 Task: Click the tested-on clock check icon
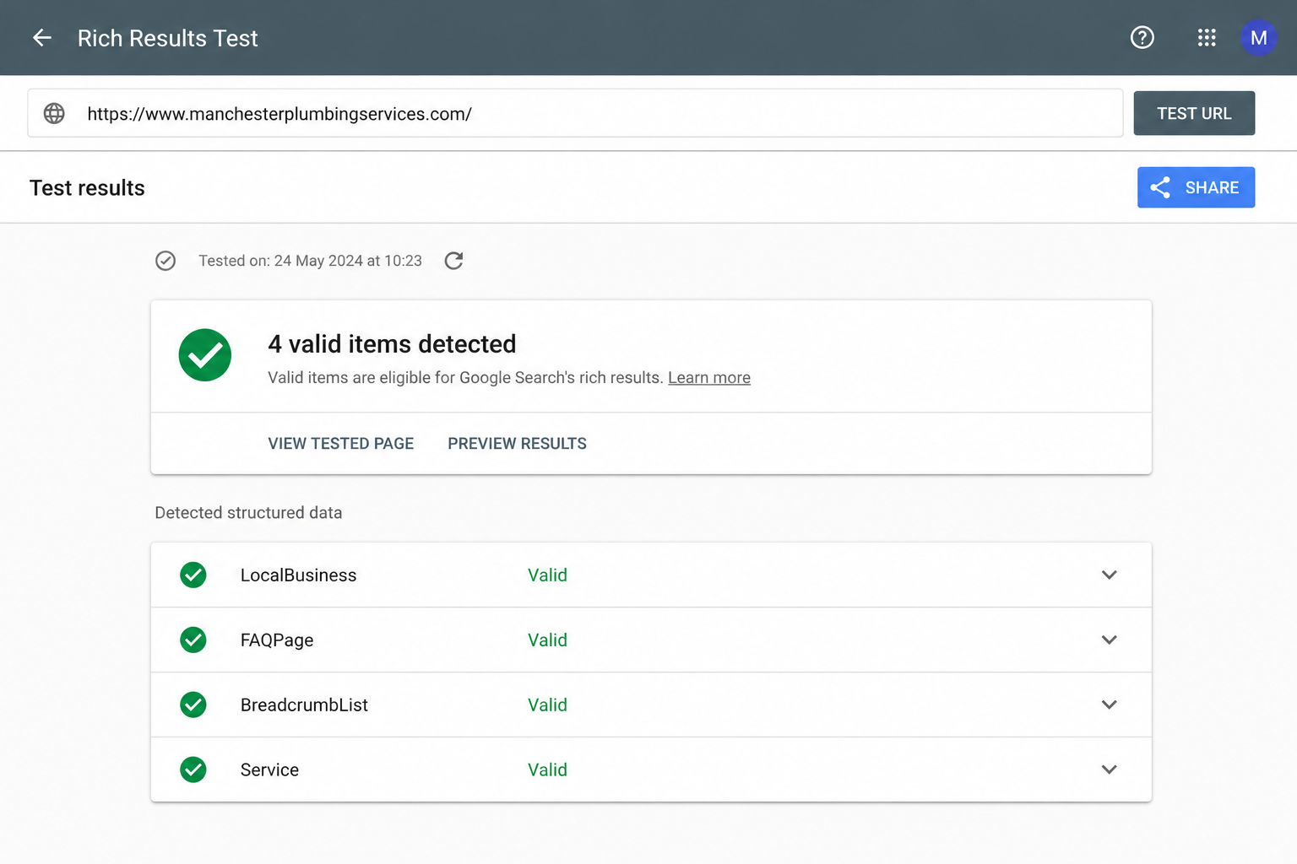point(166,261)
